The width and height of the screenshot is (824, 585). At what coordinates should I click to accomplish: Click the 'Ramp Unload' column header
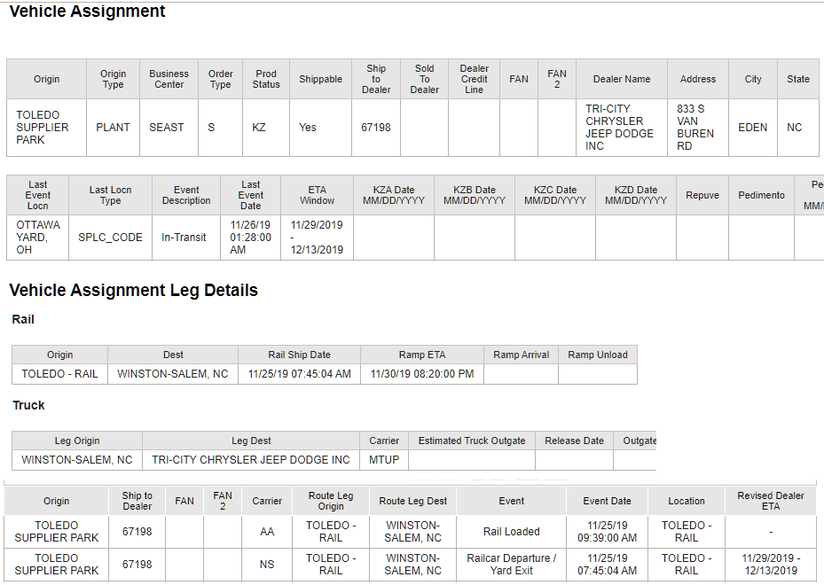click(x=598, y=355)
